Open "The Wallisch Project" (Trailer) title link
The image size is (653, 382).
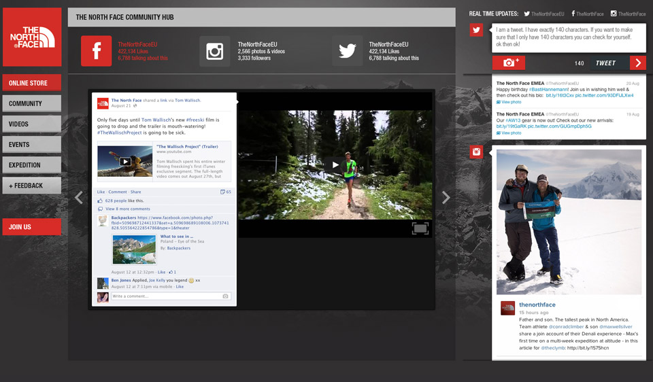[188, 146]
